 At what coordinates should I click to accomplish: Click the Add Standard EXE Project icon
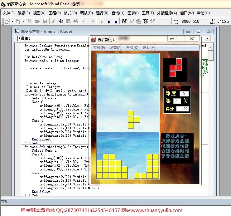coord(7,22)
